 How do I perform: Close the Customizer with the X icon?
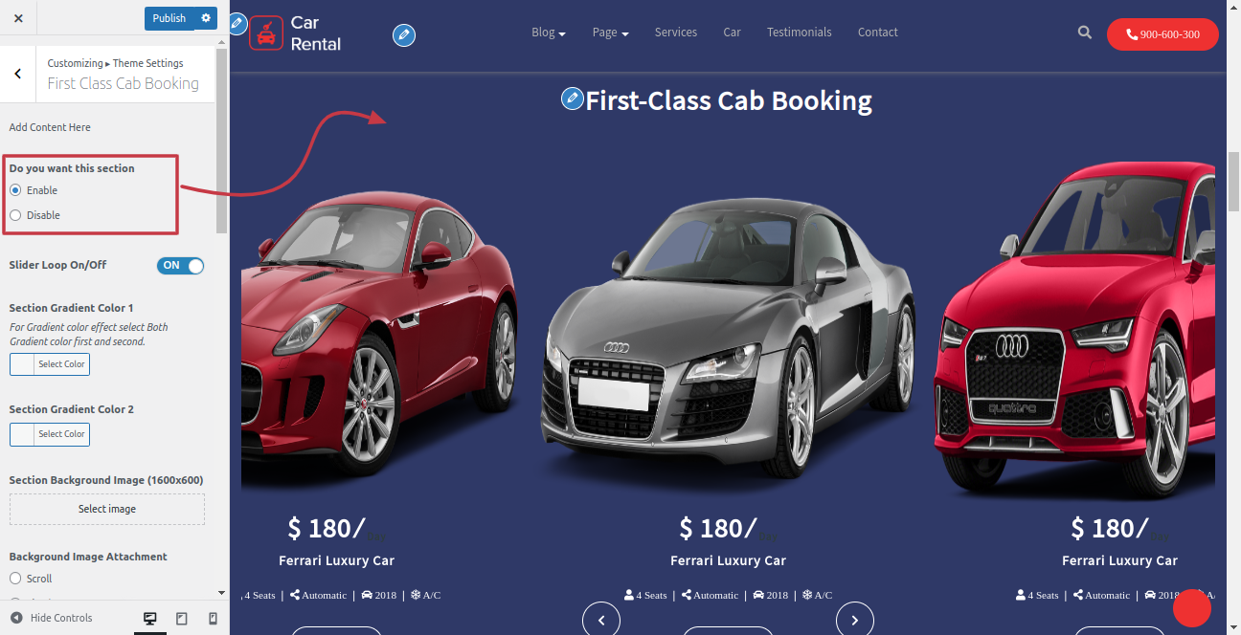[18, 18]
